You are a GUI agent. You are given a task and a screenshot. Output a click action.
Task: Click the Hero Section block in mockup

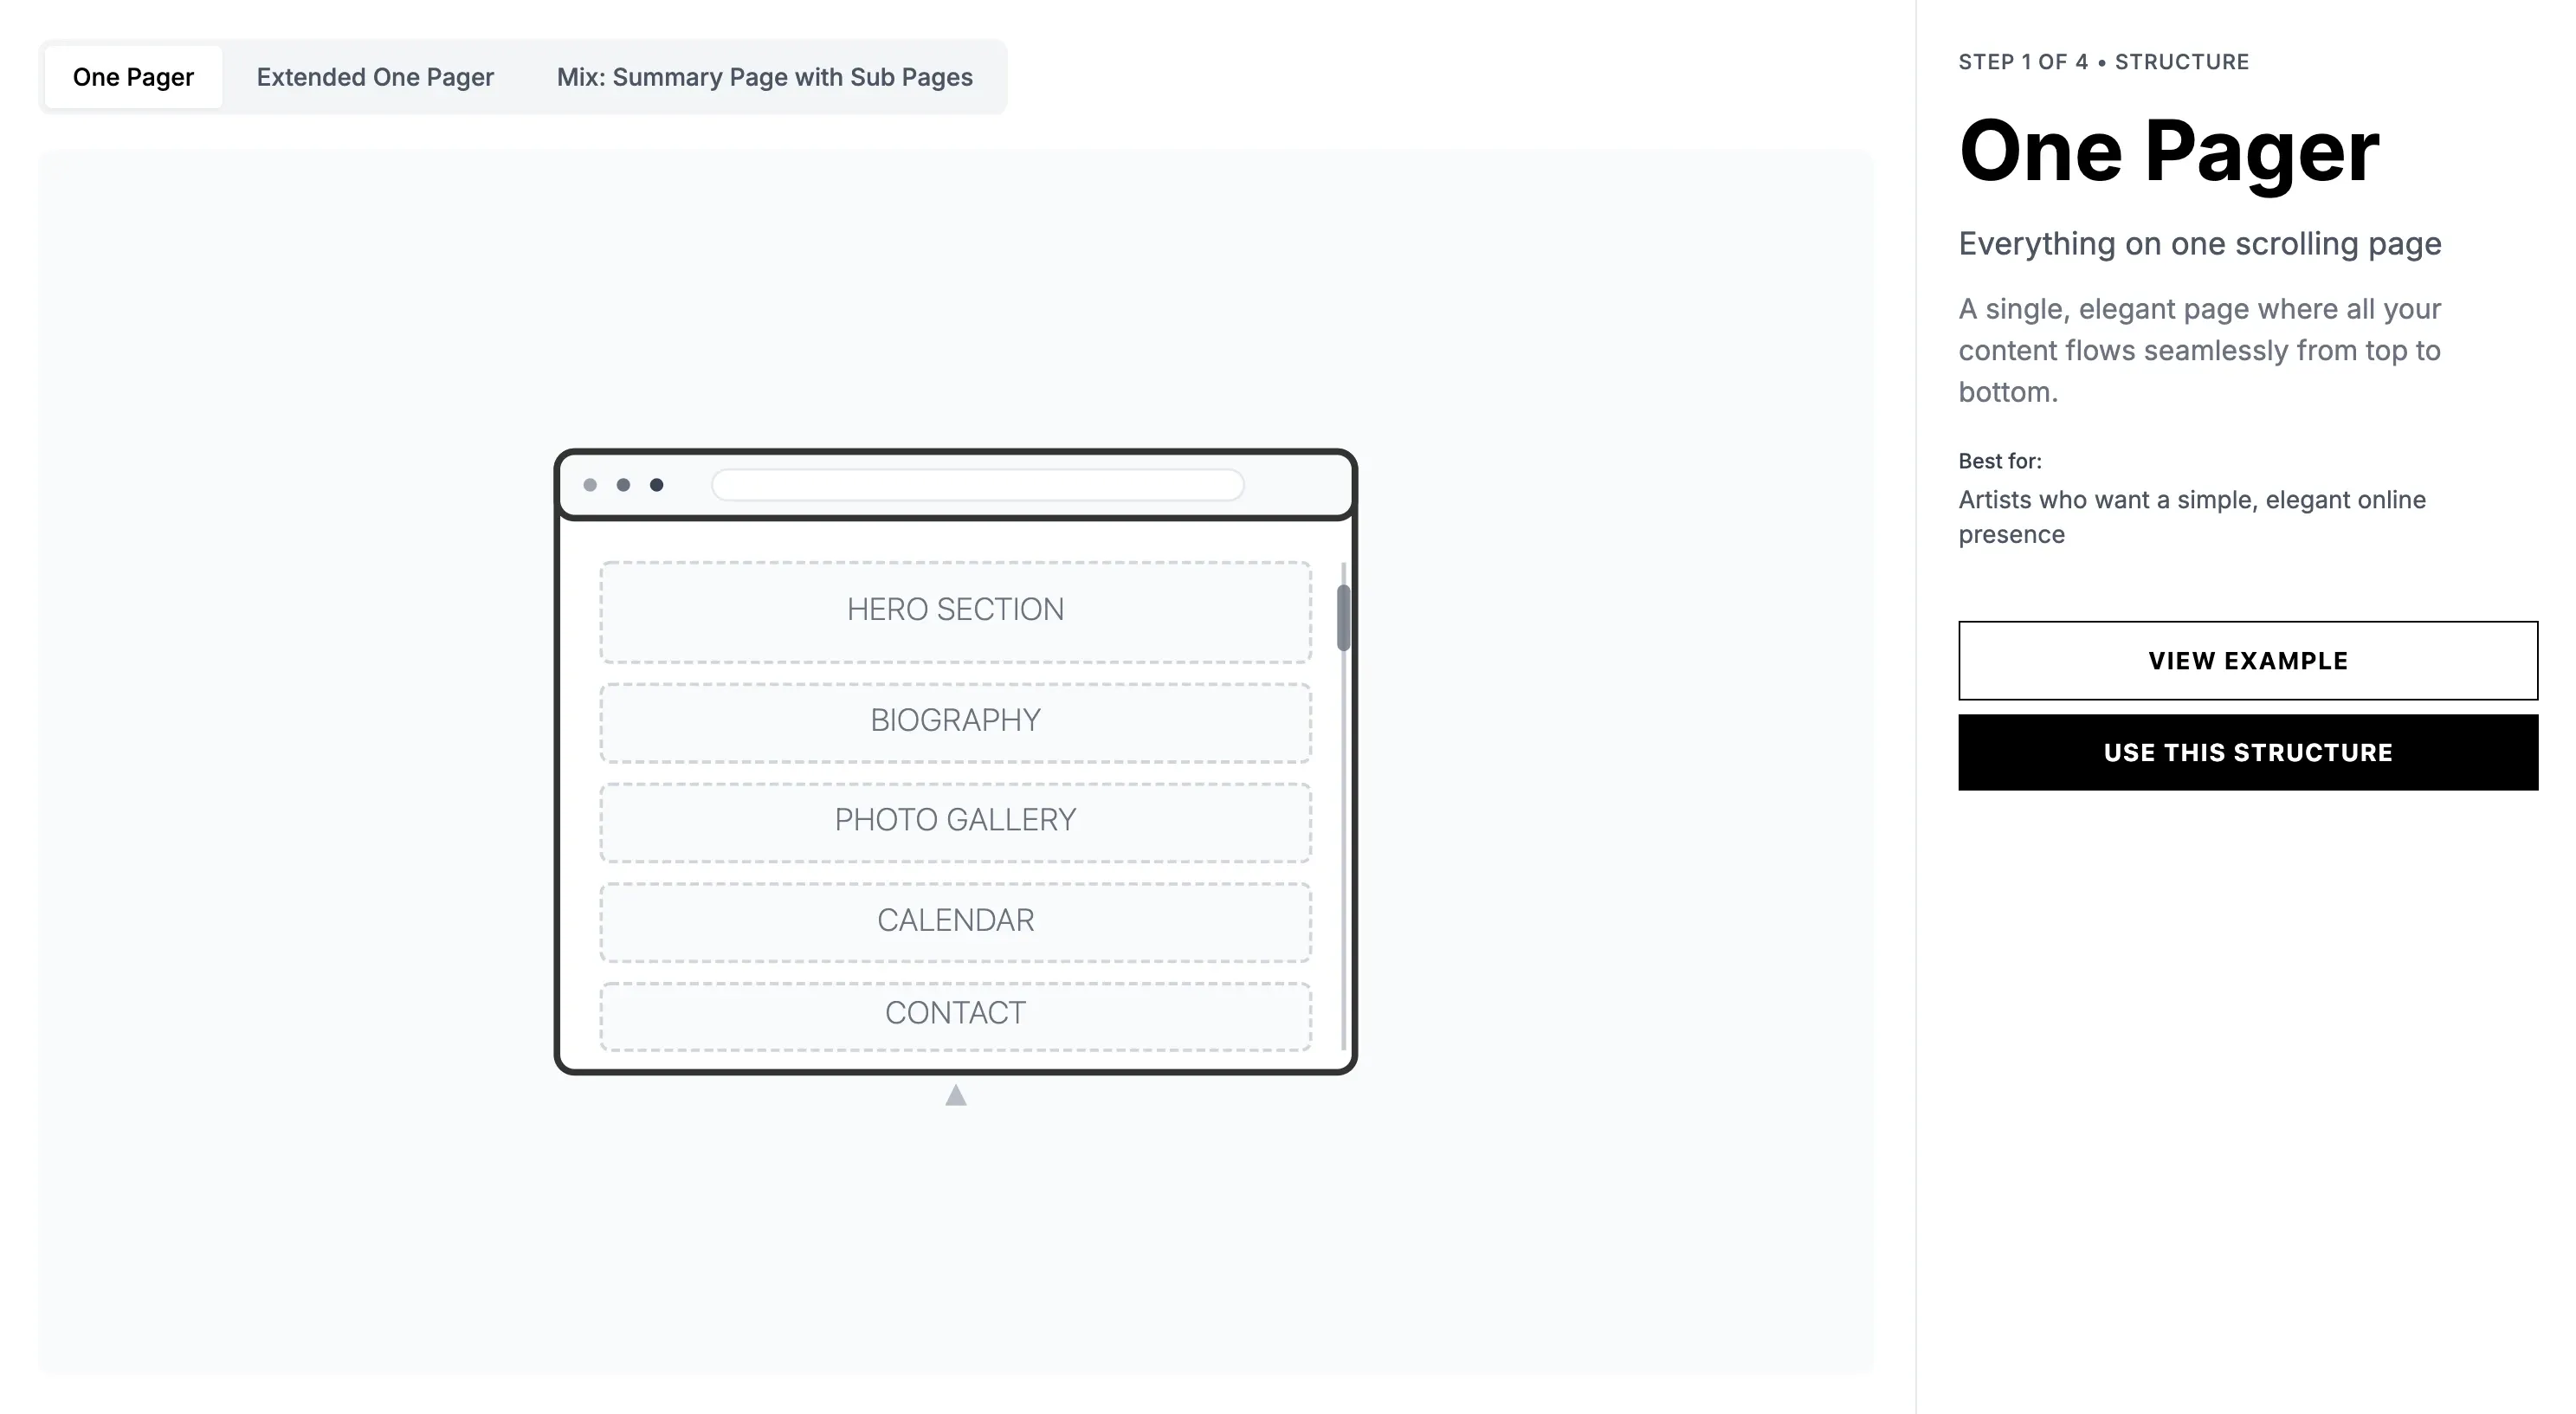[955, 610]
